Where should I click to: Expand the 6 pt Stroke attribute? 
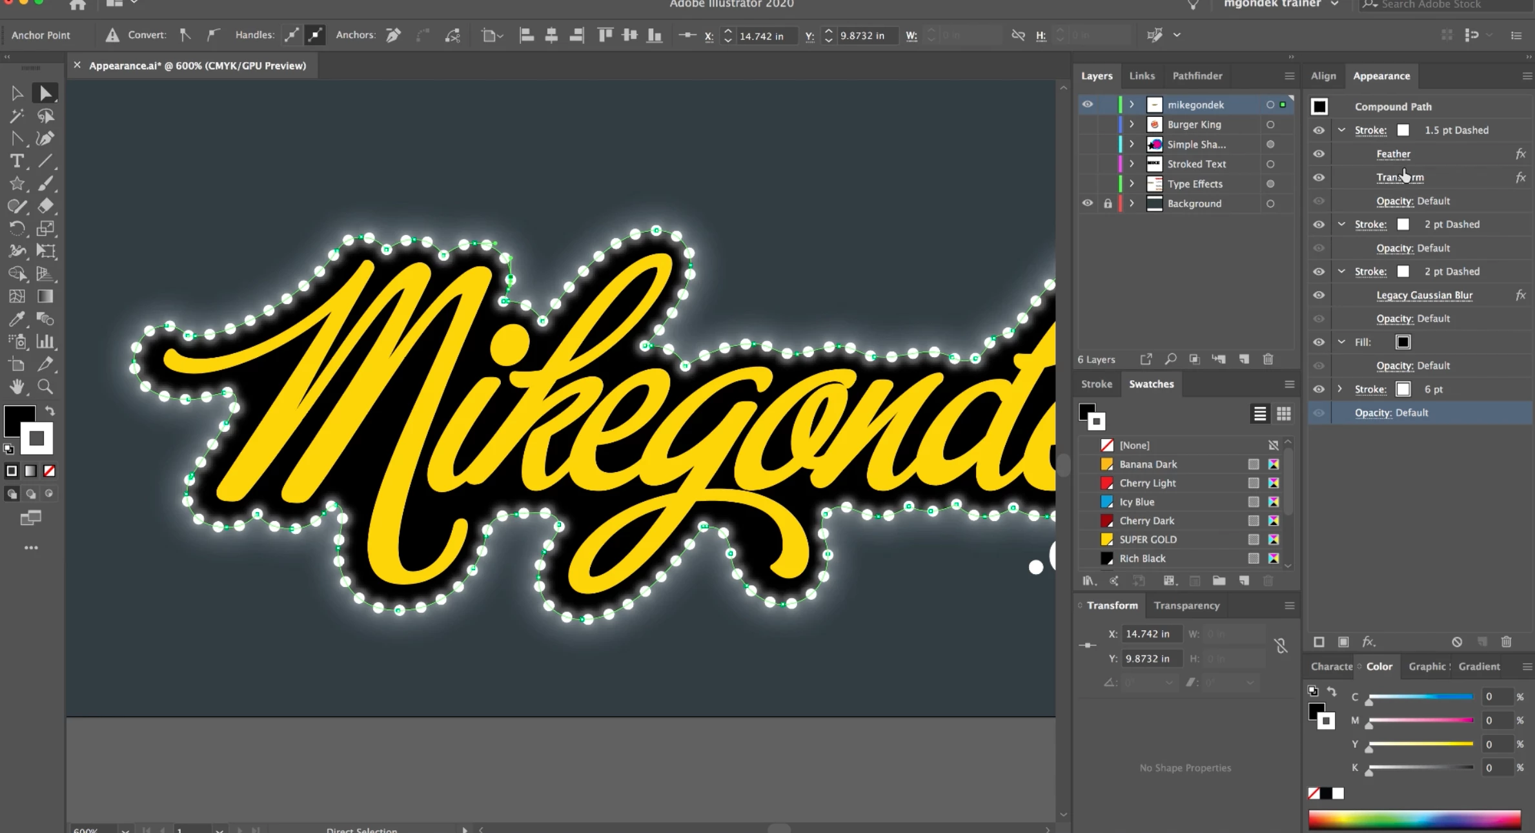pyautogui.click(x=1340, y=389)
